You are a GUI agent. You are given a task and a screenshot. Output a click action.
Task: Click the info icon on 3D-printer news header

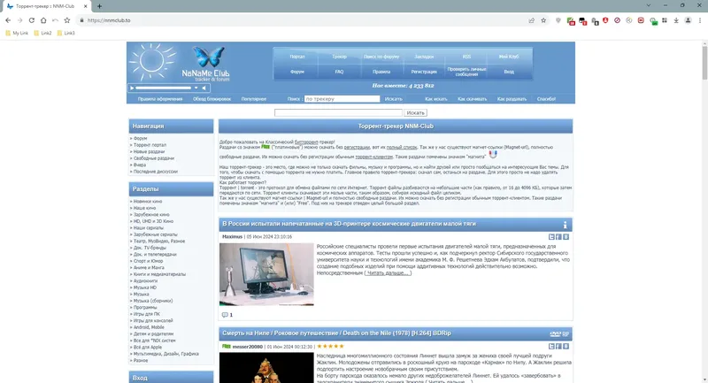[x=565, y=224]
